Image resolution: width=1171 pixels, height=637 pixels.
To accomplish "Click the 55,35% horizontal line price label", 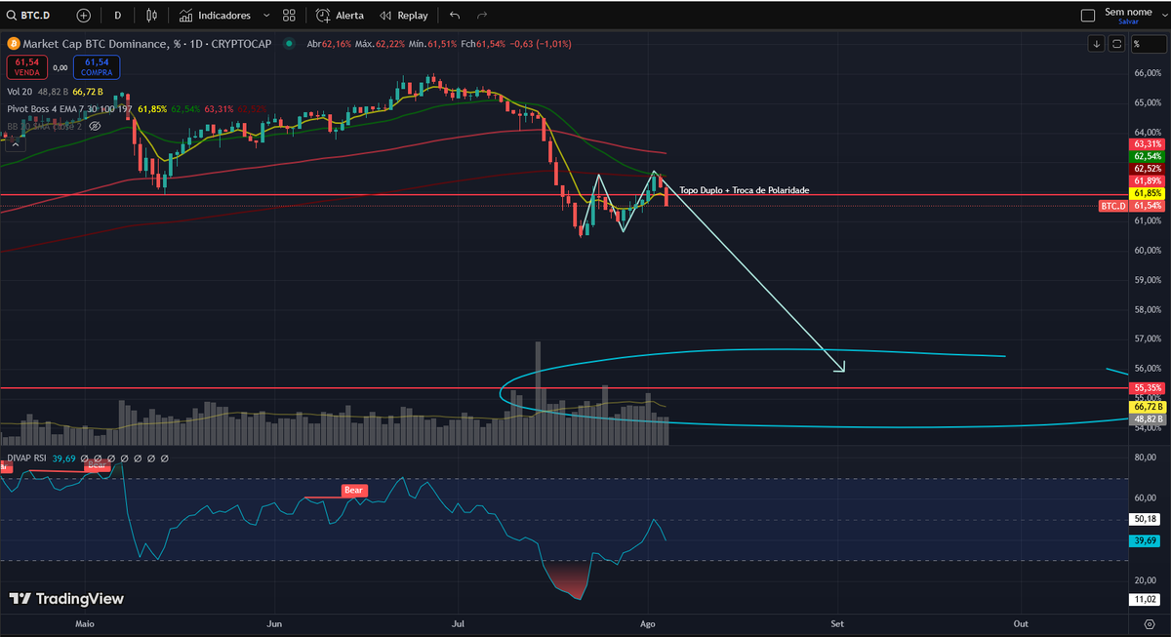I will tap(1146, 388).
